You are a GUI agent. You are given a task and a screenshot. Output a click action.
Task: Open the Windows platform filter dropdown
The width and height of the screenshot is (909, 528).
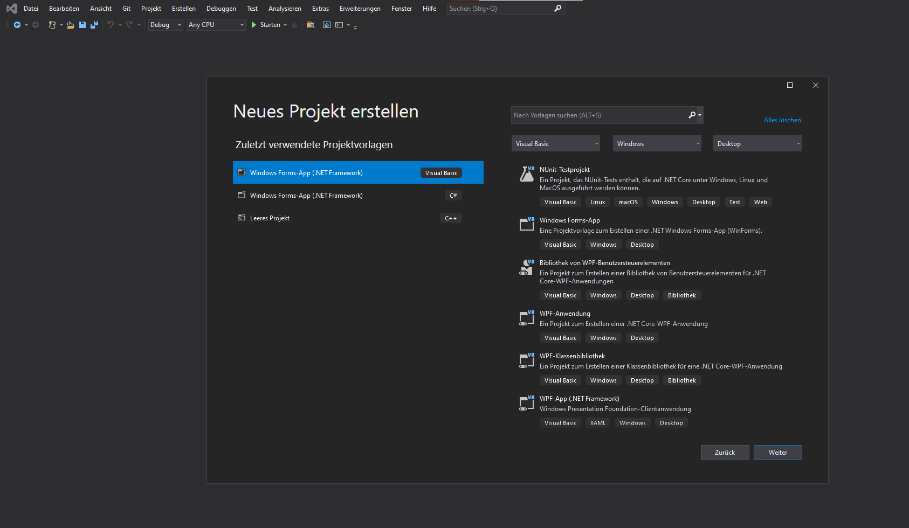[x=657, y=143]
